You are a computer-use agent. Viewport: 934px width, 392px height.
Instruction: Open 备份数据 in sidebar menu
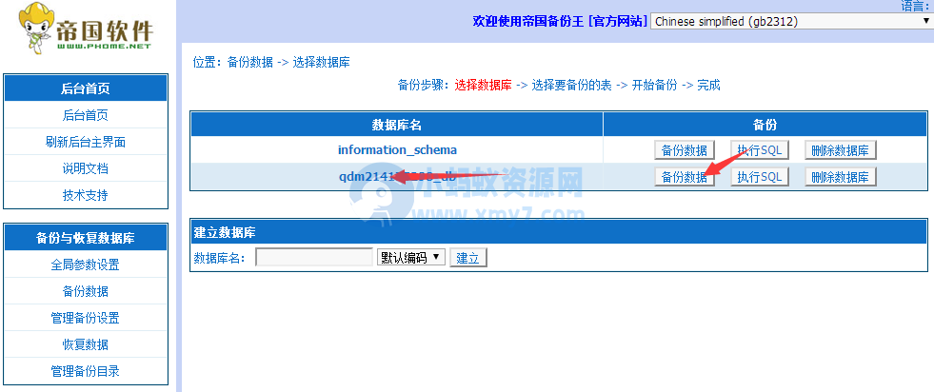[85, 291]
